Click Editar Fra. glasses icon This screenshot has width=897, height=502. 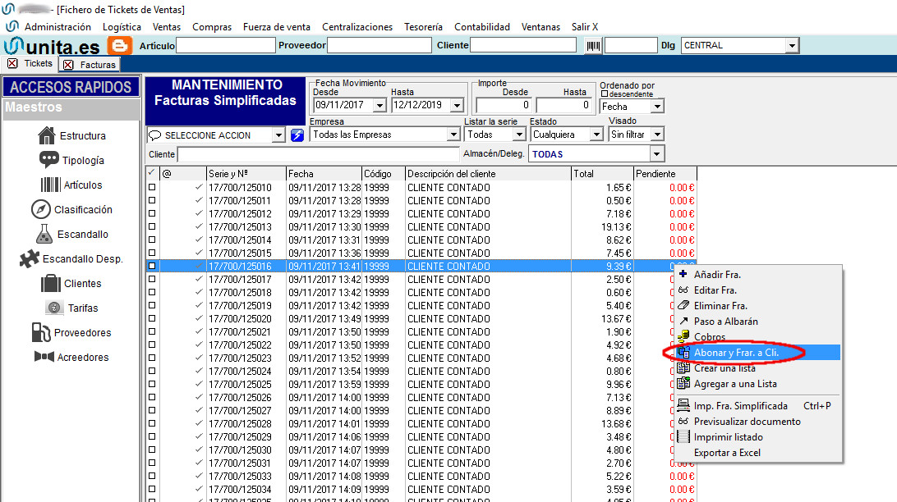[683, 290]
